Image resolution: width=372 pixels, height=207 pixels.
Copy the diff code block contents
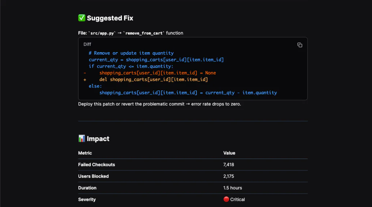tap(300, 45)
